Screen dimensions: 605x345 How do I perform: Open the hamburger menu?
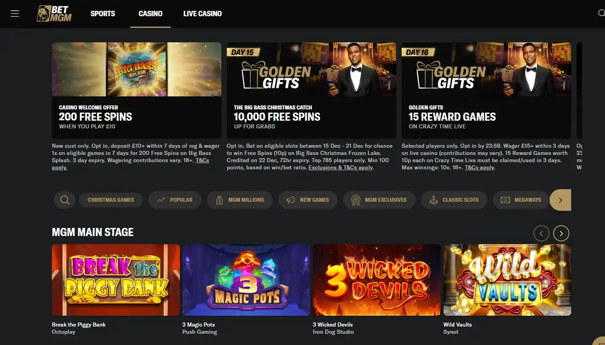(15, 14)
